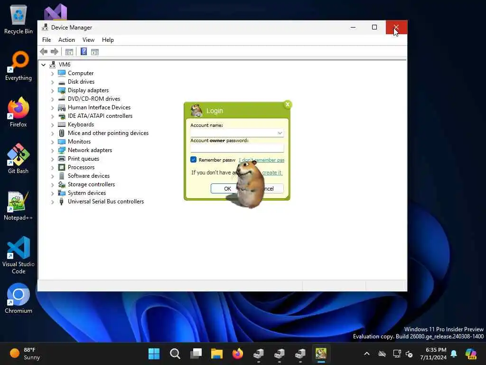
Task: Click the hamster app icon in taskbar
Action: tap(321, 354)
